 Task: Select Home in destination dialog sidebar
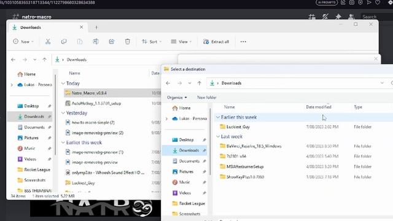pyautogui.click(x=185, y=108)
